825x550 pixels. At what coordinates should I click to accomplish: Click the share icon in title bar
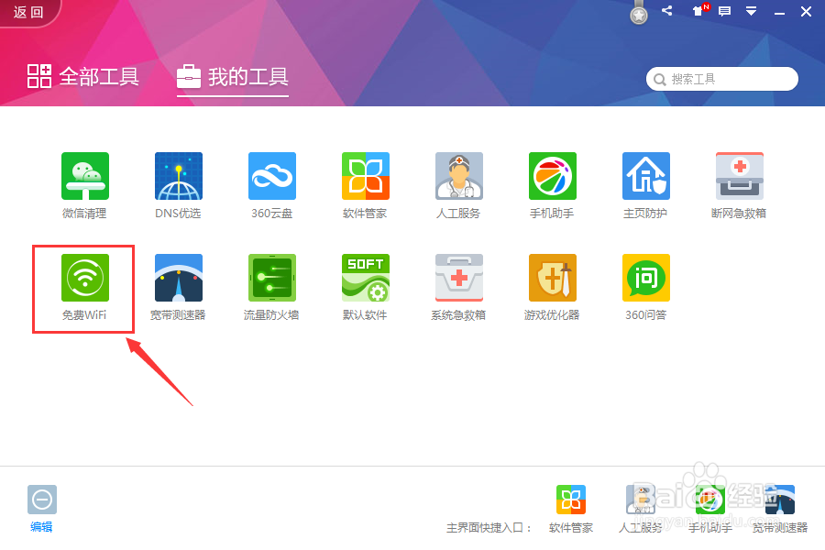point(666,10)
